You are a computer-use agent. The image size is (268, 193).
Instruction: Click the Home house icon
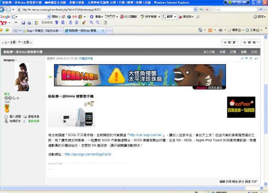[x=200, y=30]
